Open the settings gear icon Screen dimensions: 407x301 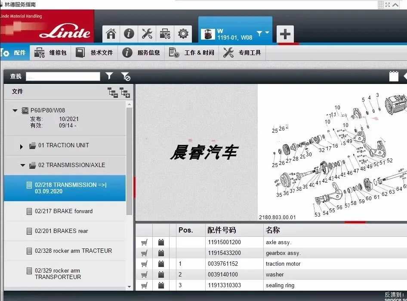183,34
